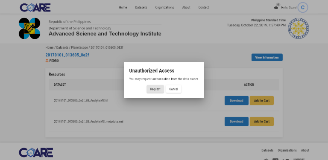This screenshot has height=160, width=328.
Task: Click the View Information button
Action: pyautogui.click(x=267, y=58)
